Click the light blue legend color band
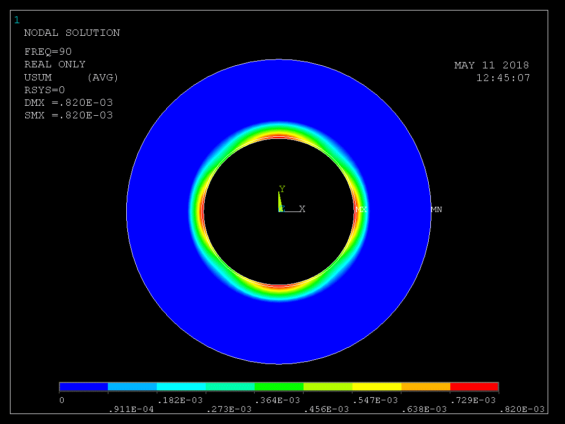Image resolution: width=565 pixels, height=424 pixels. [132, 387]
